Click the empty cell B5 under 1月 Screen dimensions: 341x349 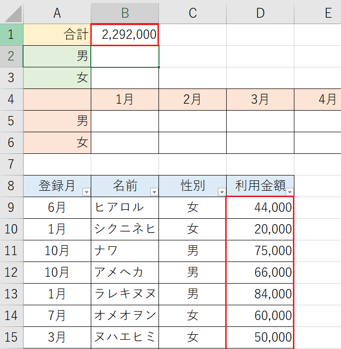(x=125, y=121)
